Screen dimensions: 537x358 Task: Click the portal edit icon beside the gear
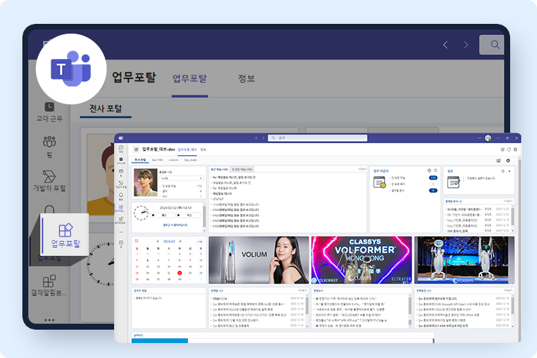499,160
